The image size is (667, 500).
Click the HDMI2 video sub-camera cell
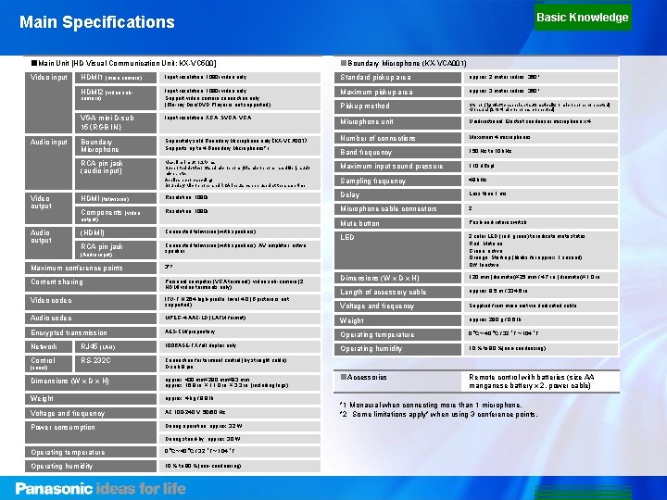116,98
